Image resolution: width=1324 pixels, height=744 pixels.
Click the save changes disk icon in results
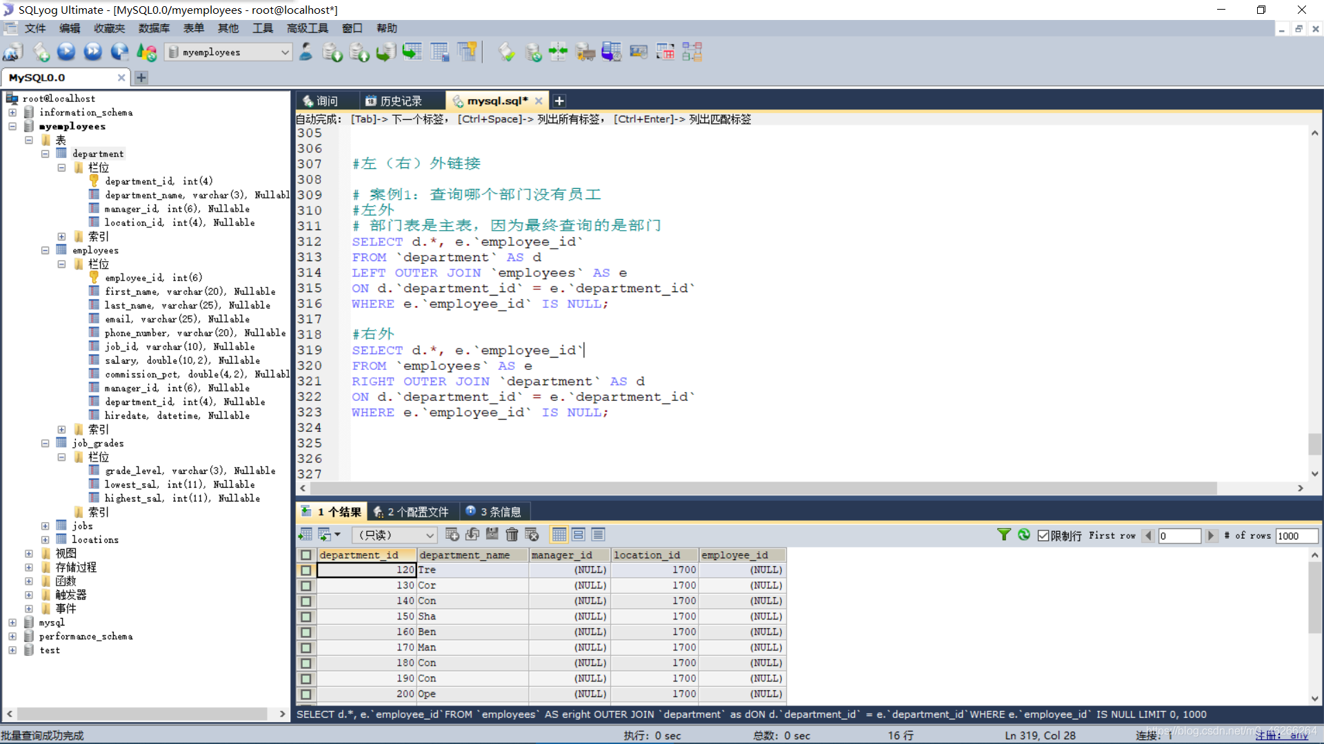[492, 535]
